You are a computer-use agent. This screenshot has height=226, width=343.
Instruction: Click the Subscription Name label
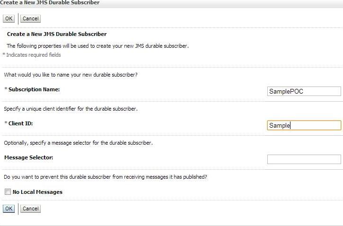click(34, 89)
